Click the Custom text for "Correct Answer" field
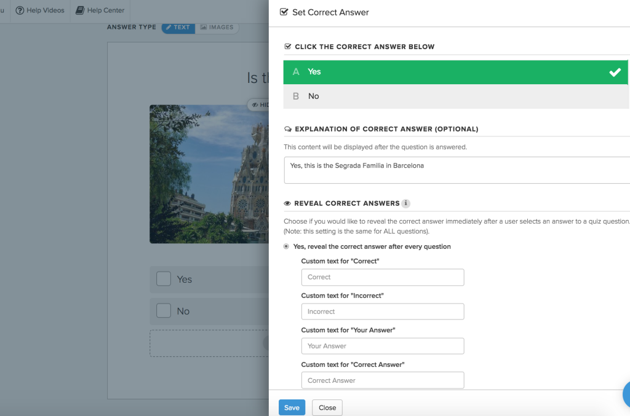Viewport: 630px width, 416px height. pyautogui.click(x=383, y=380)
